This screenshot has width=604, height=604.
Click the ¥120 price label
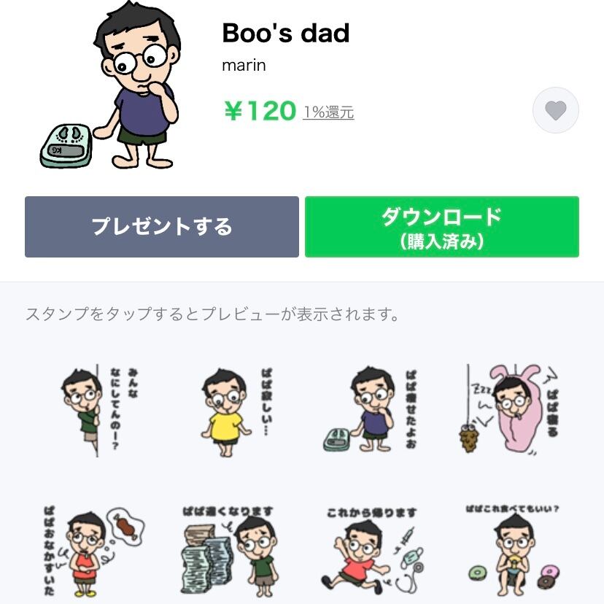[x=260, y=111]
